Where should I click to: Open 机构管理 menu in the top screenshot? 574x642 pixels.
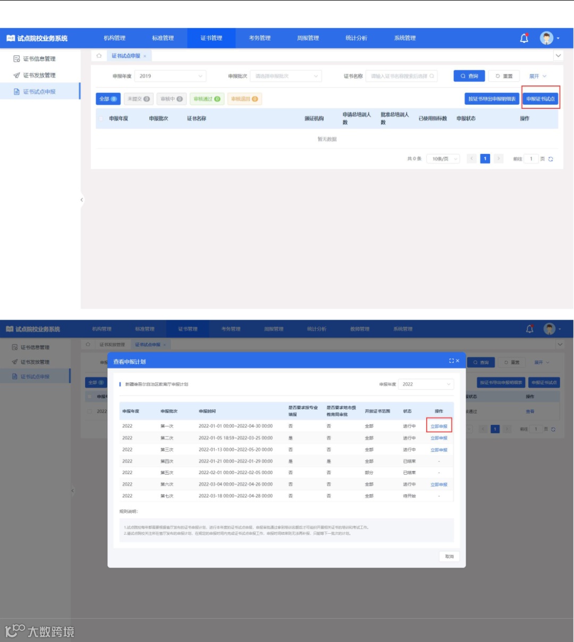[115, 38]
